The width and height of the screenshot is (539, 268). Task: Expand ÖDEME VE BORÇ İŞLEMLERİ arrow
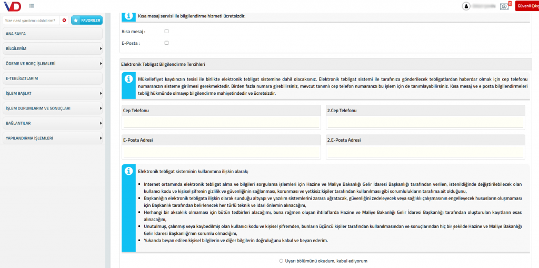click(x=101, y=64)
